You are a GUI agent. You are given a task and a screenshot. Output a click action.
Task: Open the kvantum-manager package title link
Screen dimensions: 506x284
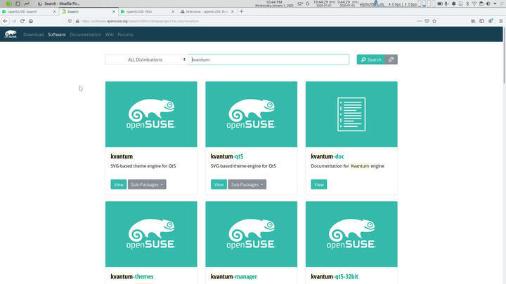coord(234,276)
